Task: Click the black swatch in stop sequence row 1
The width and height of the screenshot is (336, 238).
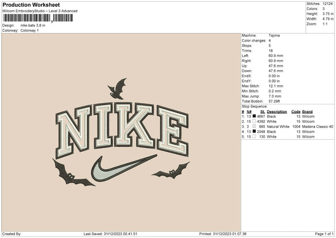Action: tap(254, 116)
